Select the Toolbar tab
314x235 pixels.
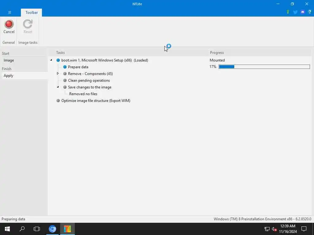(x=32, y=12)
